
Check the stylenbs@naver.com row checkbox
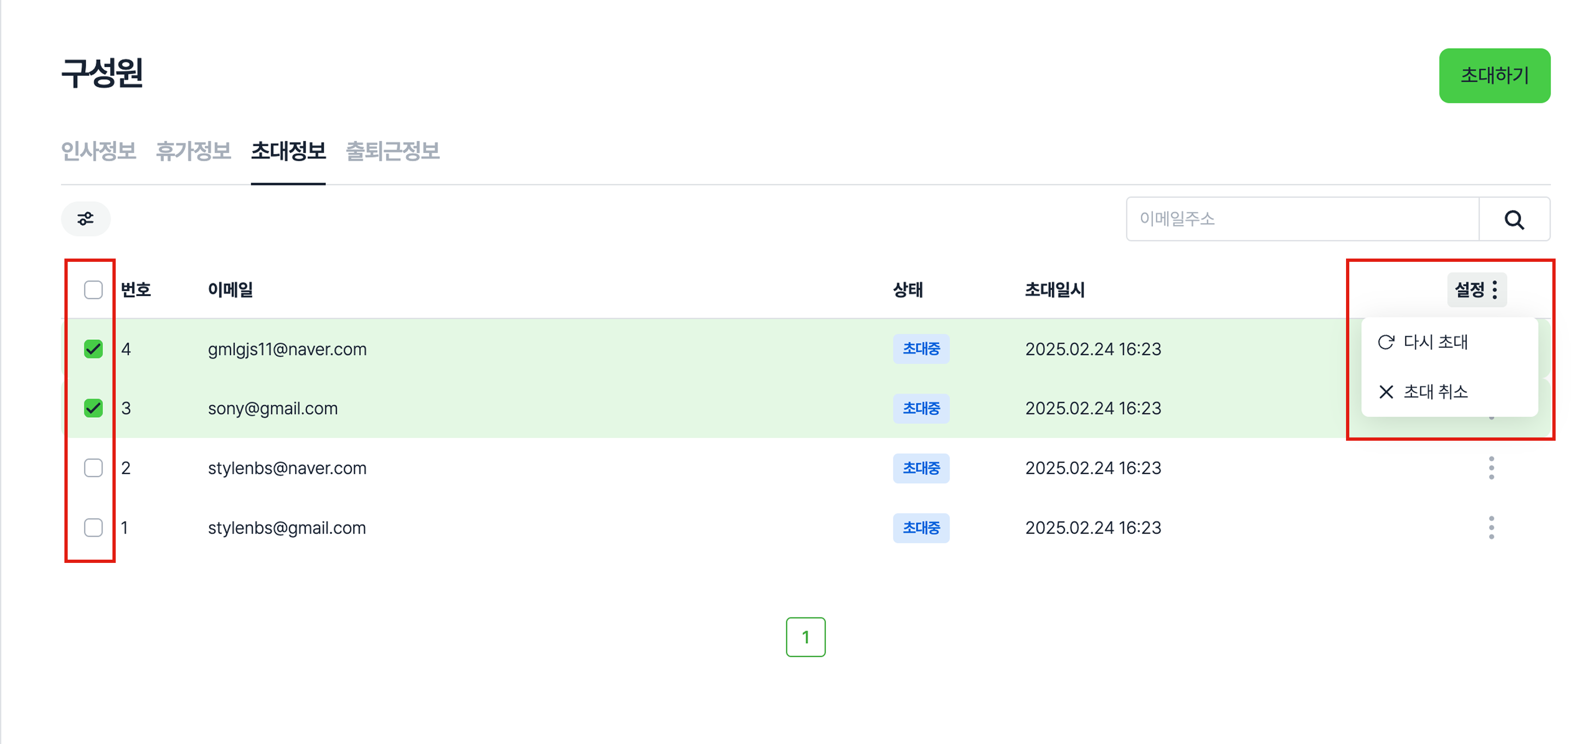(93, 468)
